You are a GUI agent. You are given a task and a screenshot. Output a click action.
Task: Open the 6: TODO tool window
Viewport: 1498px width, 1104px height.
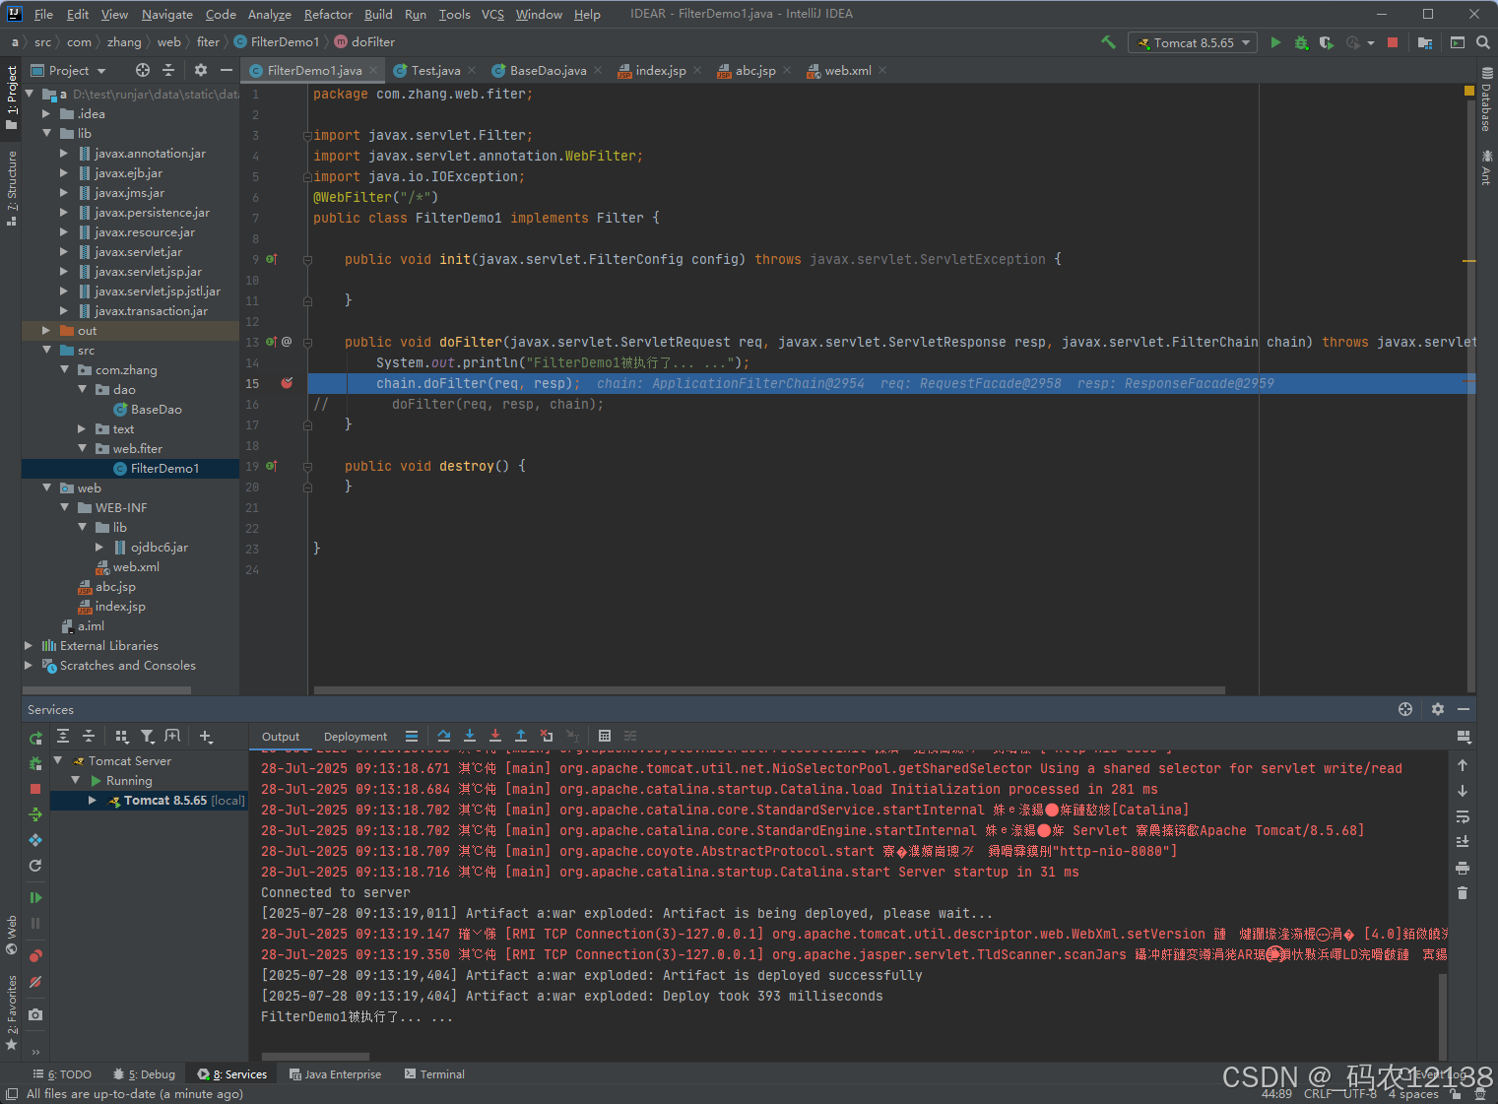click(62, 1074)
